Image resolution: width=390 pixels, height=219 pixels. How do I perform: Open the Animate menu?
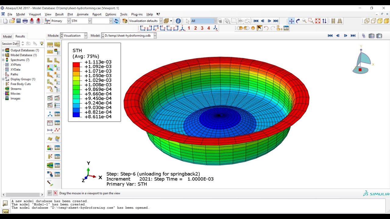[x=83, y=14]
